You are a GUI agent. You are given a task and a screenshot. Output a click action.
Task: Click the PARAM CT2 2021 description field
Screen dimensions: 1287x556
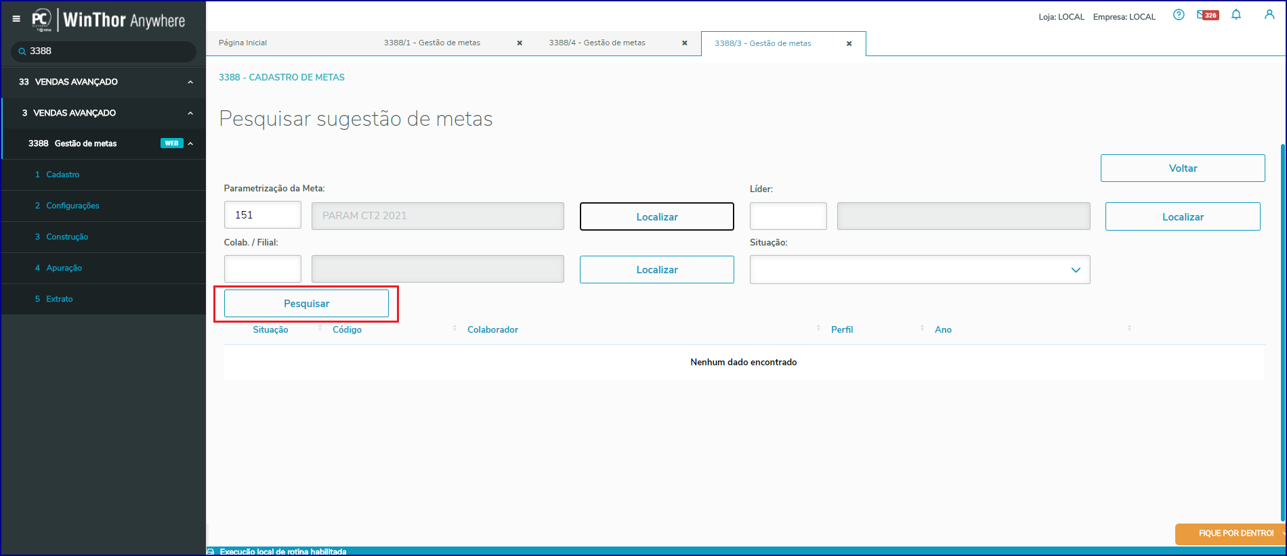click(438, 216)
